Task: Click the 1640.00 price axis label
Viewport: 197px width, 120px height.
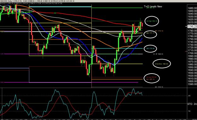Action: click(x=192, y=70)
